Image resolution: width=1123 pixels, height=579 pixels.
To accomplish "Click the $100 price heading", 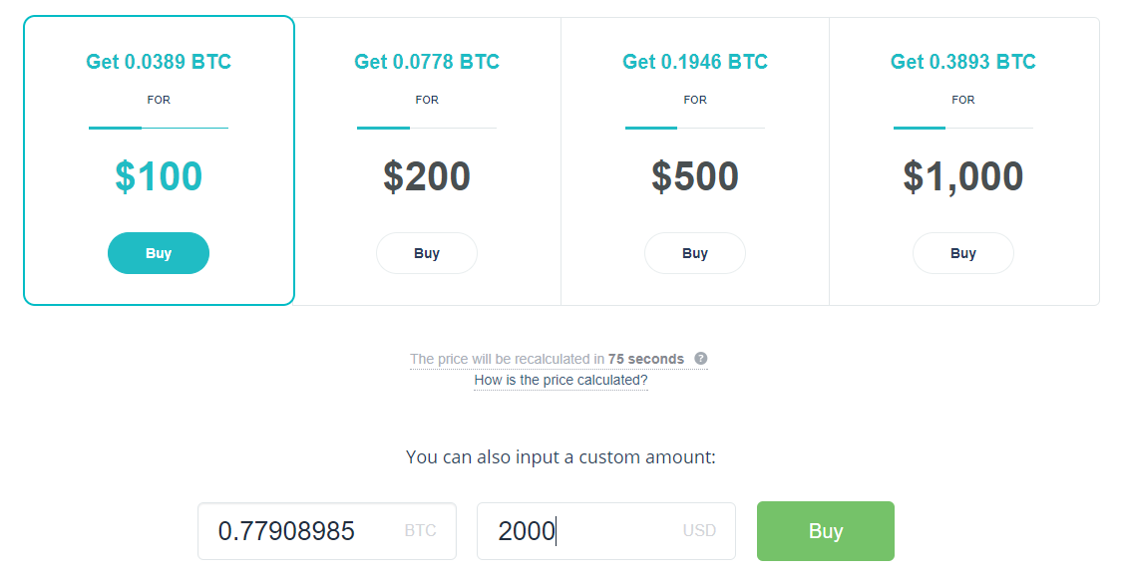I will pyautogui.click(x=158, y=176).
